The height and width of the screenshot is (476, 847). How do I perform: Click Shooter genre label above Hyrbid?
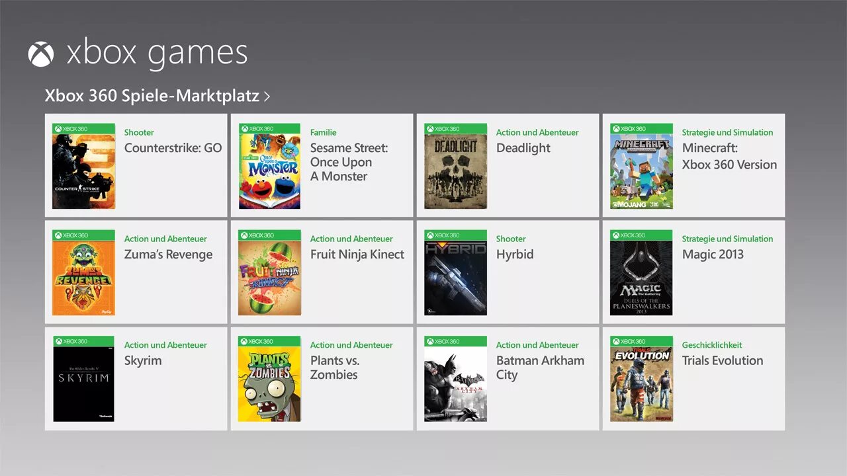511,239
